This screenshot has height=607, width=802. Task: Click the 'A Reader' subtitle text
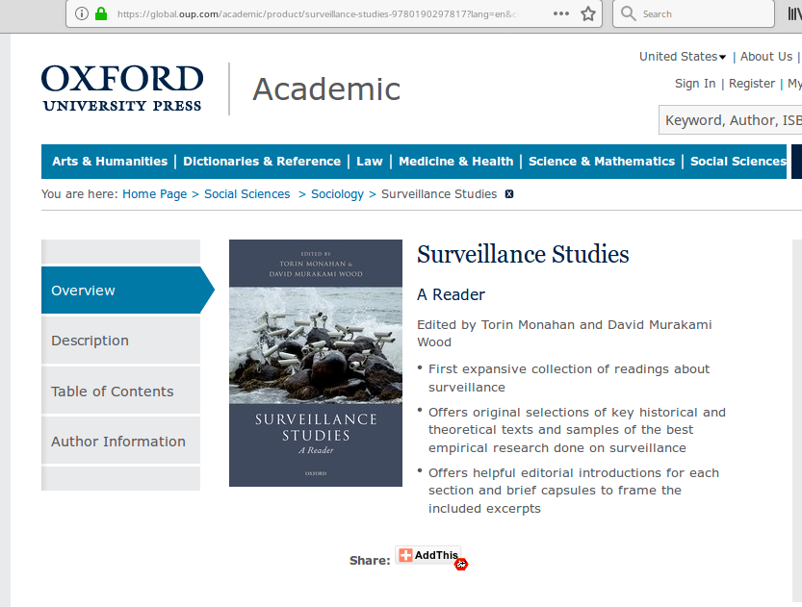(x=451, y=294)
